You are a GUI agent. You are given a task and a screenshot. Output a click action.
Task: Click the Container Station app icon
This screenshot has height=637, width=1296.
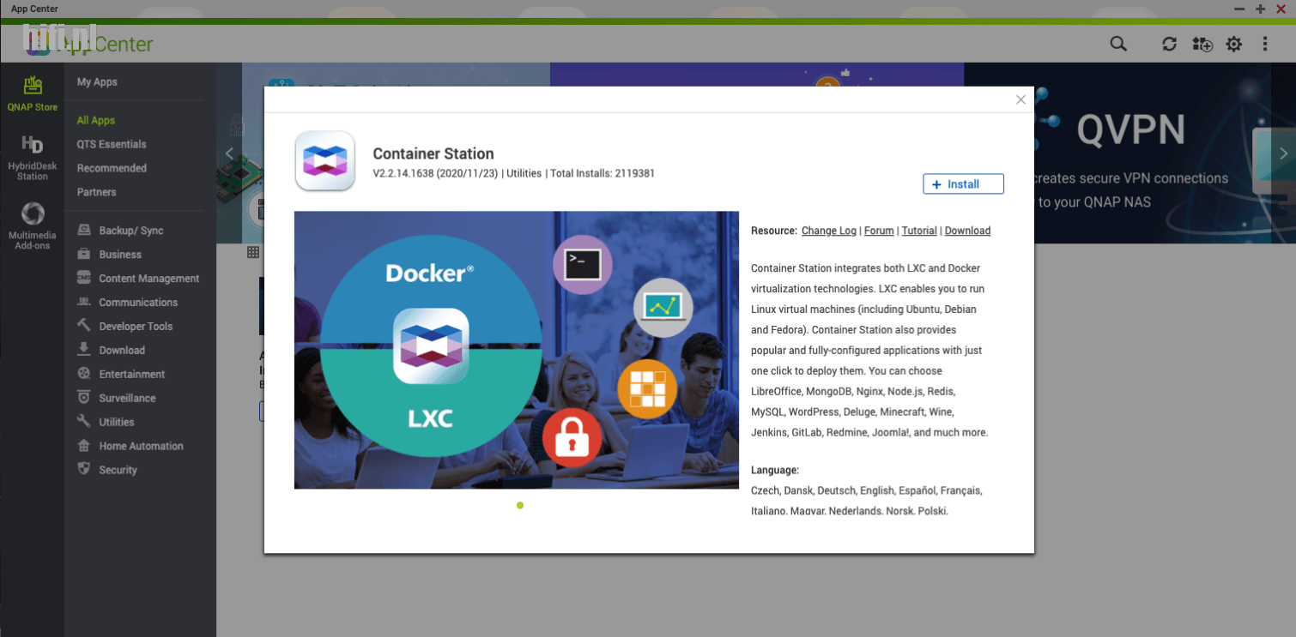pos(325,160)
